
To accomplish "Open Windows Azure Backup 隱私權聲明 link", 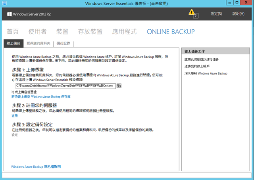I will (x=36, y=167).
